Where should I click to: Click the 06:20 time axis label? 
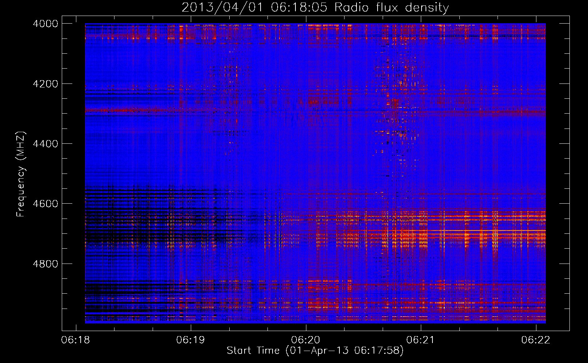(306, 340)
